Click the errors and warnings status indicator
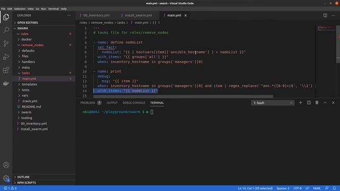Screen dimensions: 340x191 coord(10,188)
